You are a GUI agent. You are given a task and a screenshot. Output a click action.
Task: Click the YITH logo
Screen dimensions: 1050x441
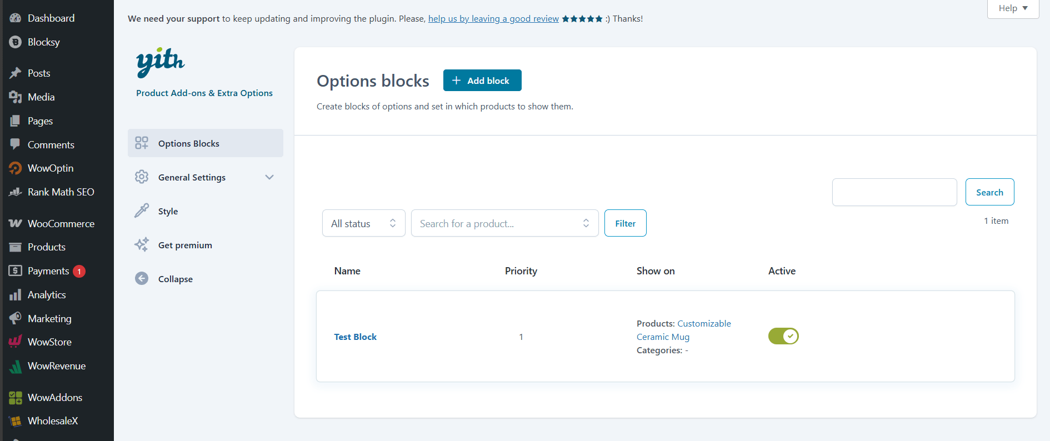(x=161, y=62)
